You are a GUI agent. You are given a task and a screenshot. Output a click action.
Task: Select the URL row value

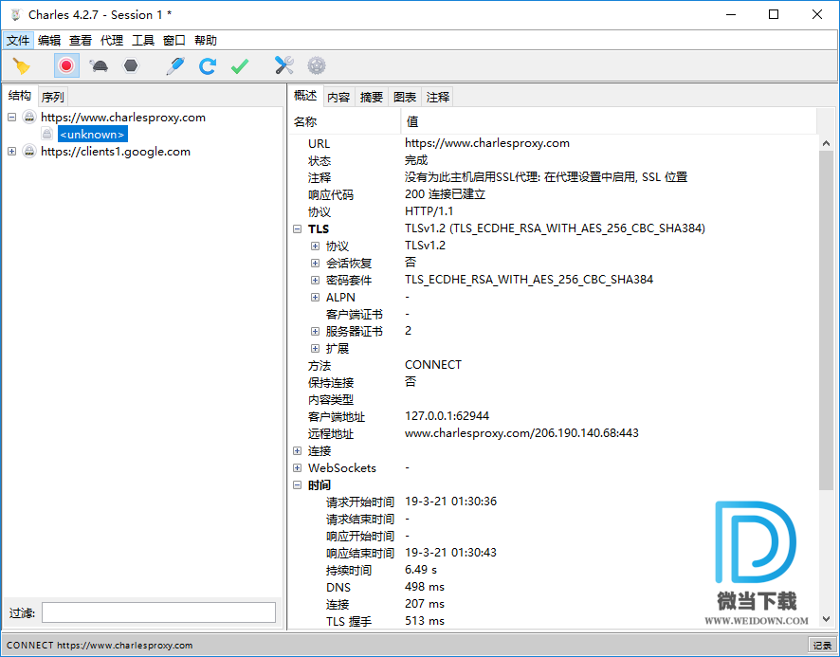pos(487,143)
